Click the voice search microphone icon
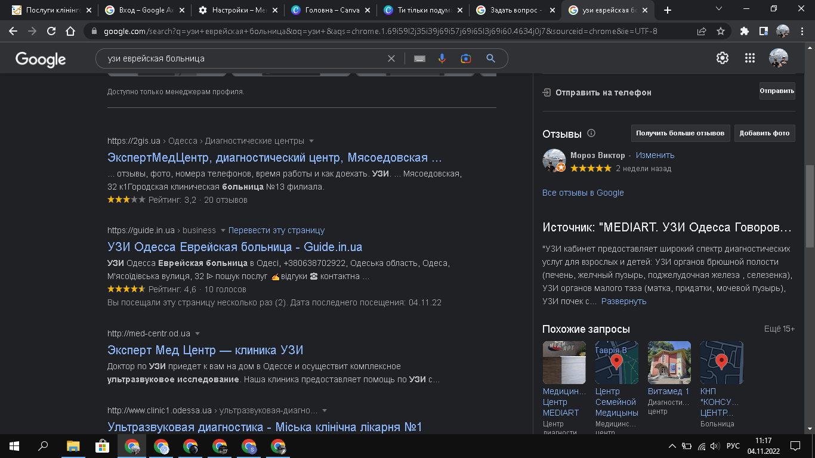Image resolution: width=815 pixels, height=458 pixels. 442,58
